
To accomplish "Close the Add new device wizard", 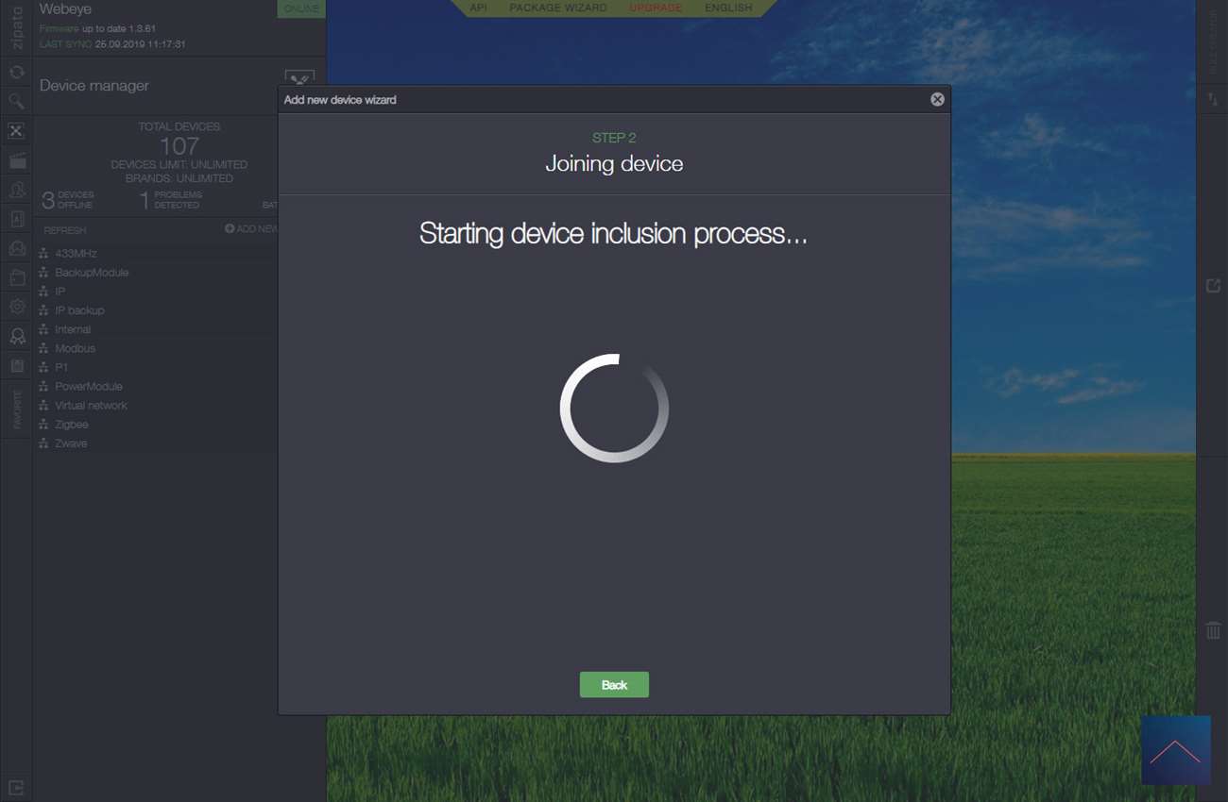I will click(937, 99).
